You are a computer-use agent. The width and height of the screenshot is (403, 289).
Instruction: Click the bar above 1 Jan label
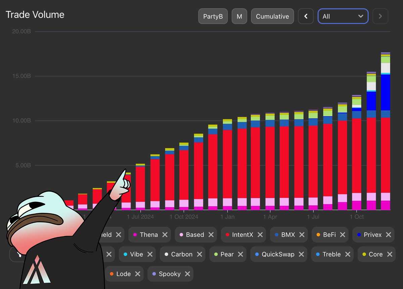click(x=227, y=165)
